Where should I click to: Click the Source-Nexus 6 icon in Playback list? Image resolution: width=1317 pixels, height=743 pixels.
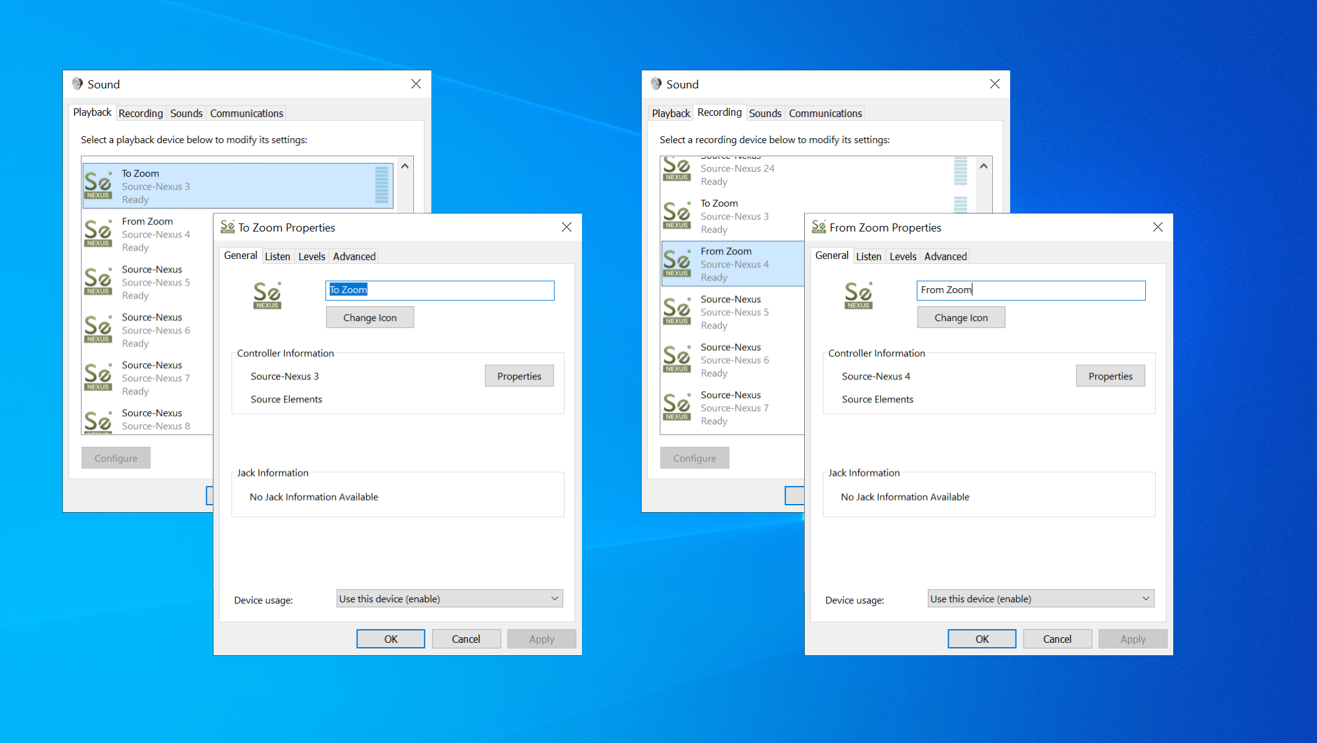click(x=98, y=329)
